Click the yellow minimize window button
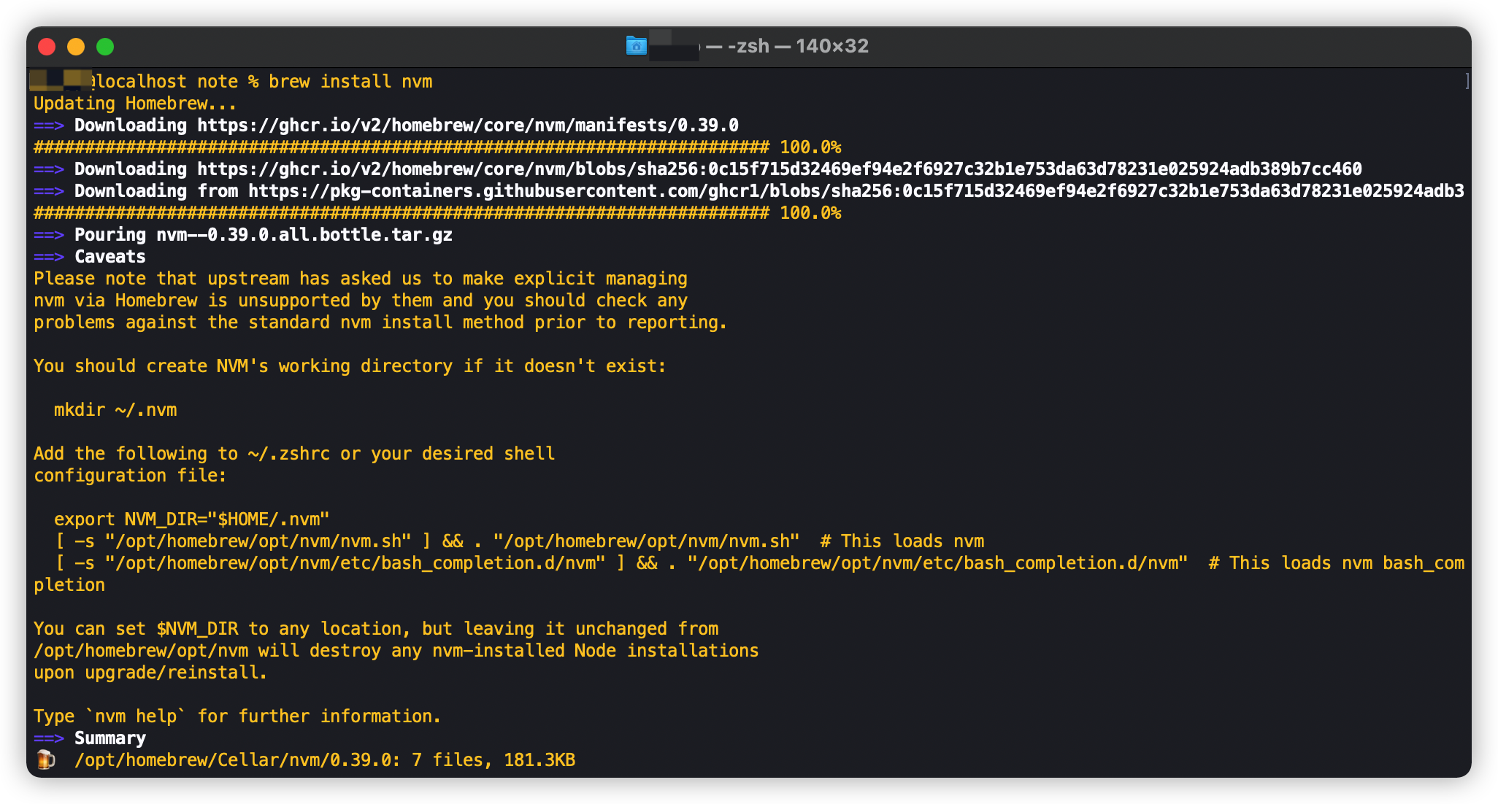This screenshot has height=804, width=1498. click(76, 47)
